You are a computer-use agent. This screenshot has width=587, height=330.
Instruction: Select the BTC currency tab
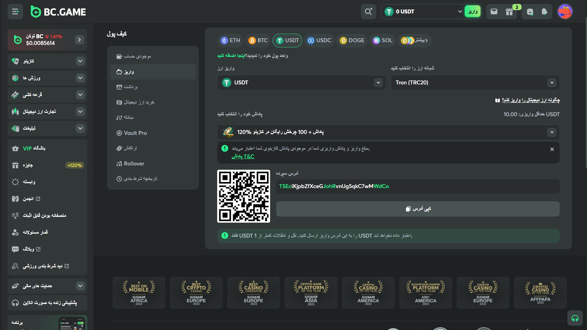pyautogui.click(x=258, y=40)
